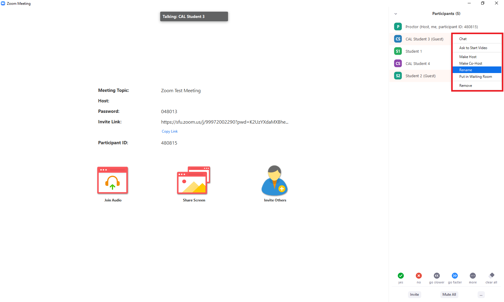Open the more reactions icon

pos(473,276)
